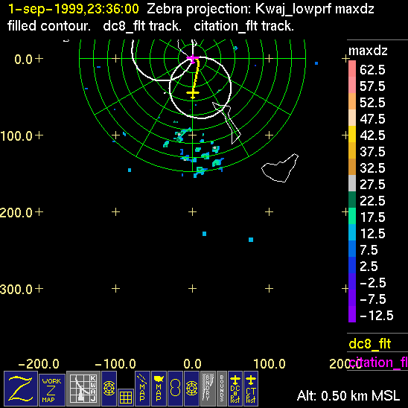The height and width of the screenshot is (408, 408).
Task: Select the figure-eight dual lobe icon
Action: (175, 389)
